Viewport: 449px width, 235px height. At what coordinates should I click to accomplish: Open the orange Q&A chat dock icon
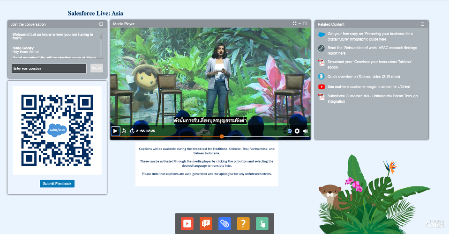pyautogui.click(x=206, y=224)
